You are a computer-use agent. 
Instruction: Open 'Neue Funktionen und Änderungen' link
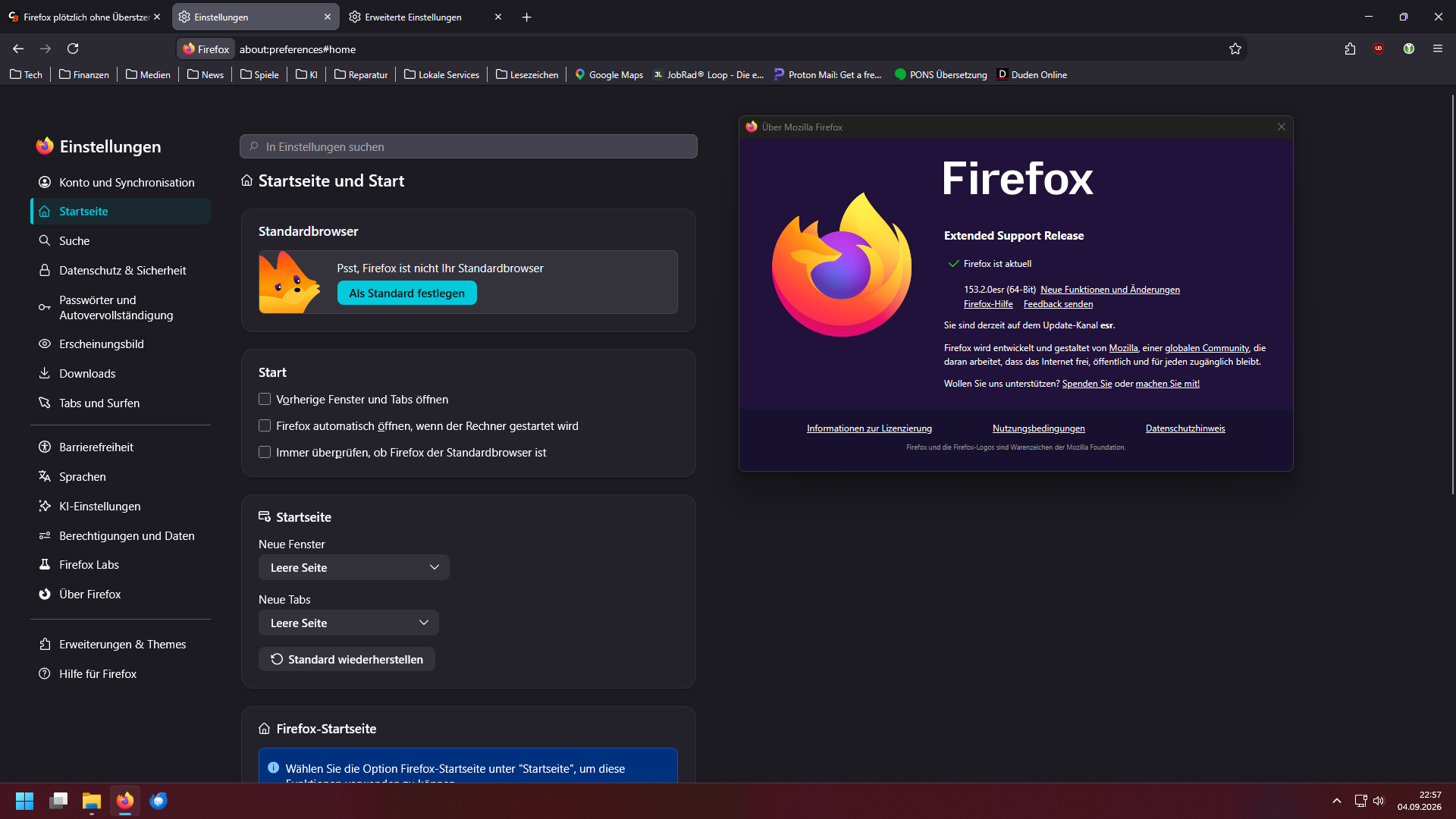coord(1110,290)
